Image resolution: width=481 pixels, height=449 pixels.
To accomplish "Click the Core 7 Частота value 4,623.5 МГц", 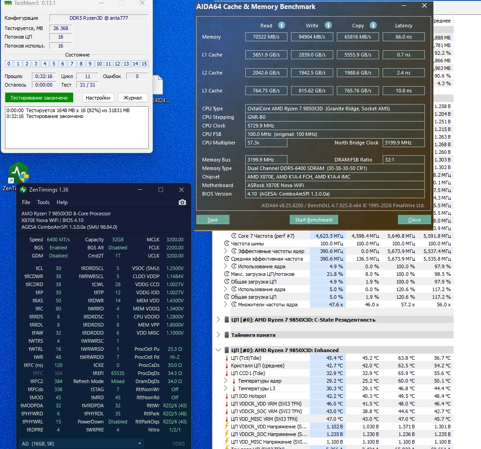I will 330,235.
